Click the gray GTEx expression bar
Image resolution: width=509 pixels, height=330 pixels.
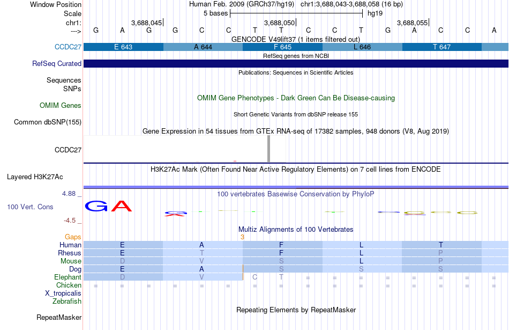click(x=268, y=149)
